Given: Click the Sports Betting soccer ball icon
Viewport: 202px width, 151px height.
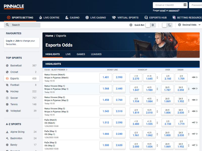Looking at the screenshot, I should tap(9, 17).
